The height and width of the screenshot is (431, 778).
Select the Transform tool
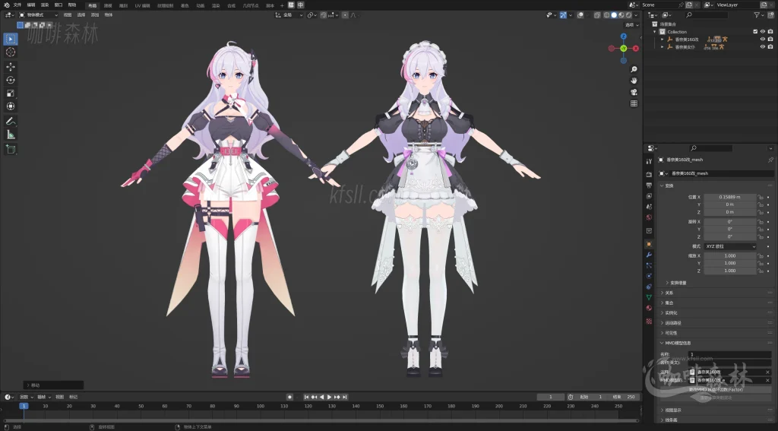click(11, 106)
